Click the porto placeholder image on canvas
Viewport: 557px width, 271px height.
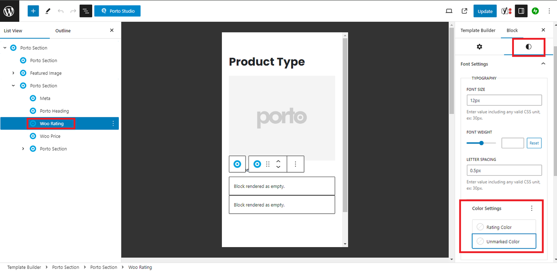coord(282,118)
